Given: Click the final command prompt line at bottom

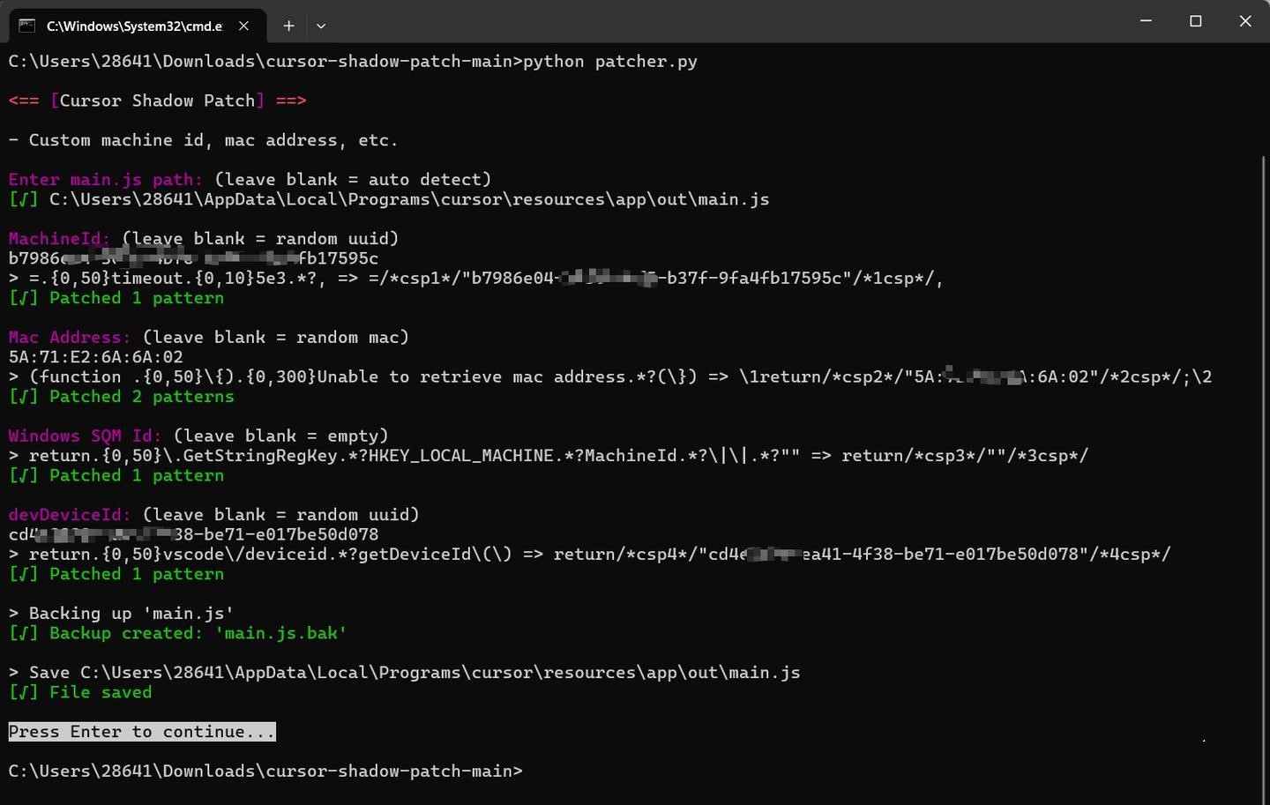Looking at the screenshot, I should (x=265, y=771).
